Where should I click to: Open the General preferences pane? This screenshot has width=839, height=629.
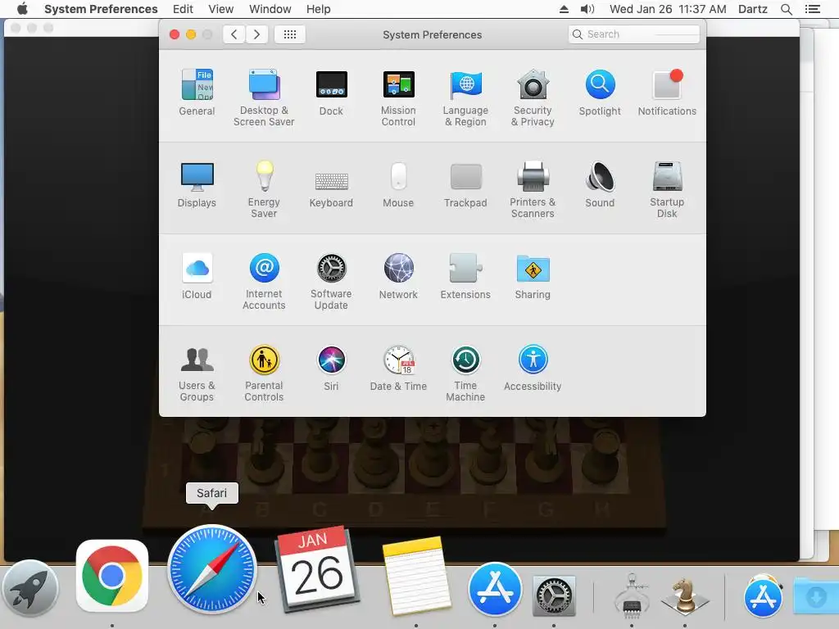[x=197, y=93]
